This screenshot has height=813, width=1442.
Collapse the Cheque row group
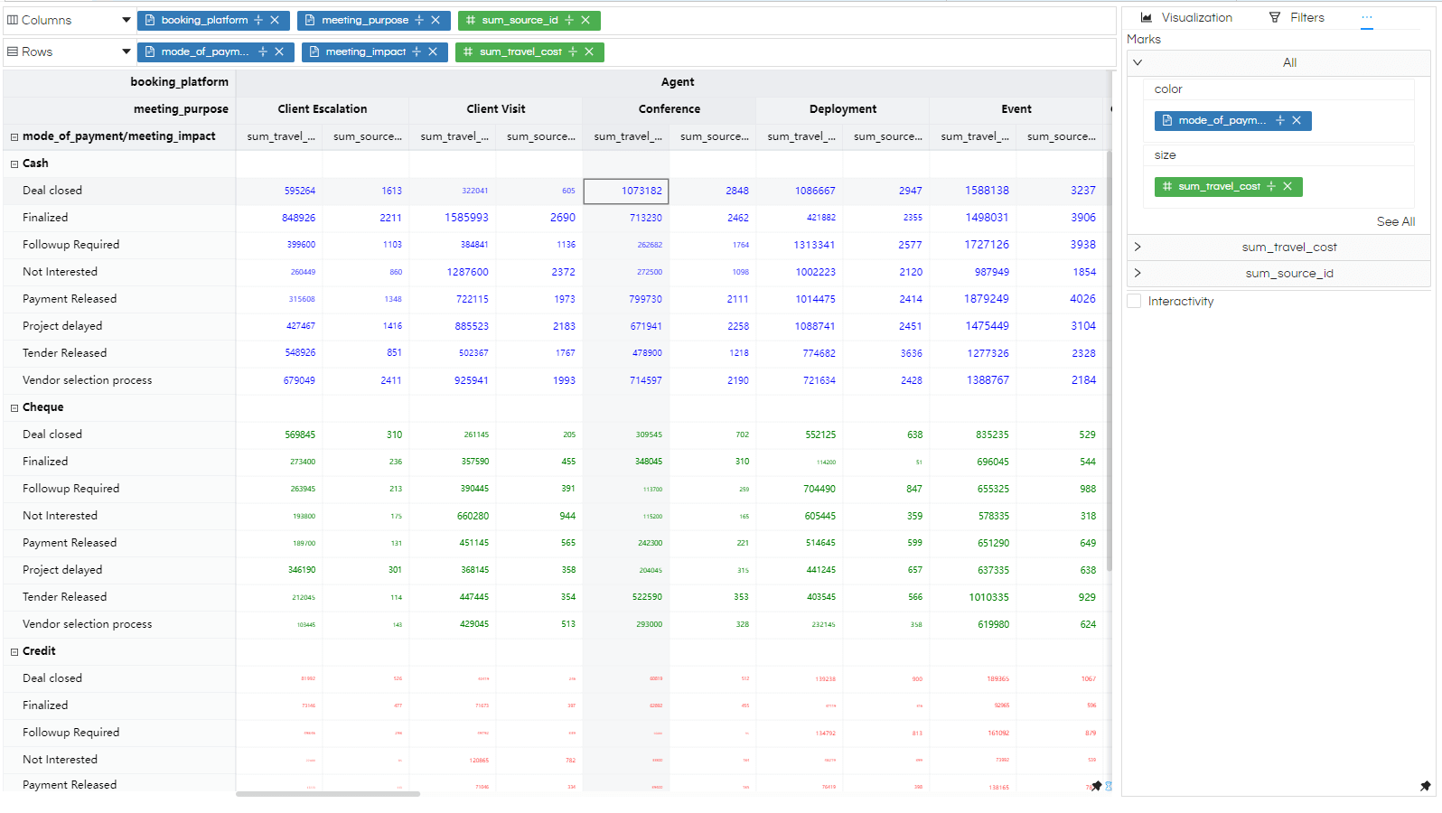pyautogui.click(x=14, y=407)
